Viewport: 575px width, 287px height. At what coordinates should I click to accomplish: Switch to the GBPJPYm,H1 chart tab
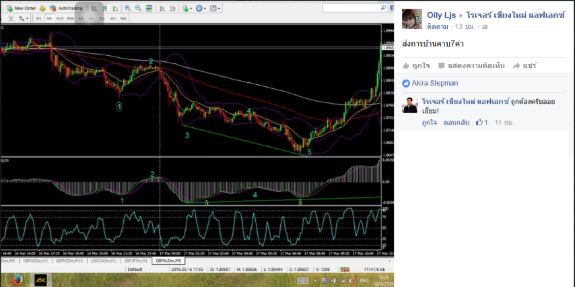click(x=136, y=261)
